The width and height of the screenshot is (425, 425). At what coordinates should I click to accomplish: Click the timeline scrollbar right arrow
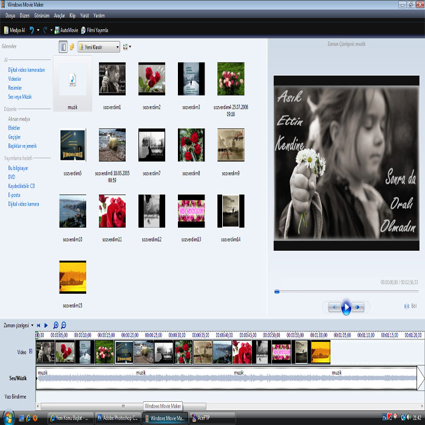422,406
